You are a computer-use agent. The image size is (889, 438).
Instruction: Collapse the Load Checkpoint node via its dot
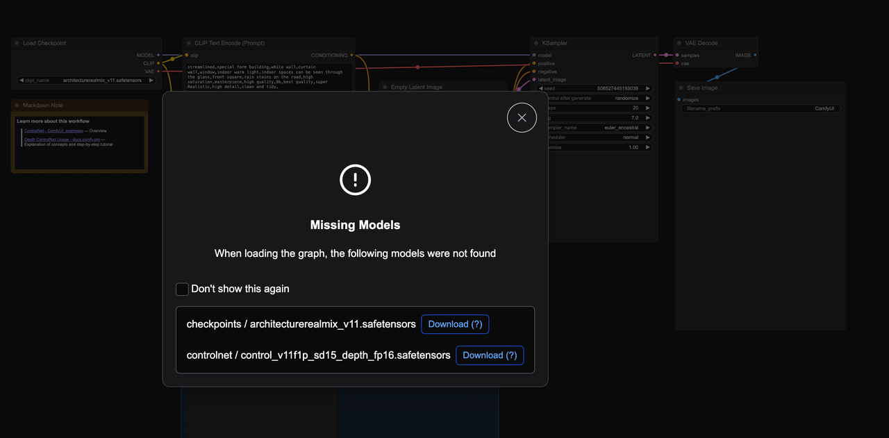[17, 43]
